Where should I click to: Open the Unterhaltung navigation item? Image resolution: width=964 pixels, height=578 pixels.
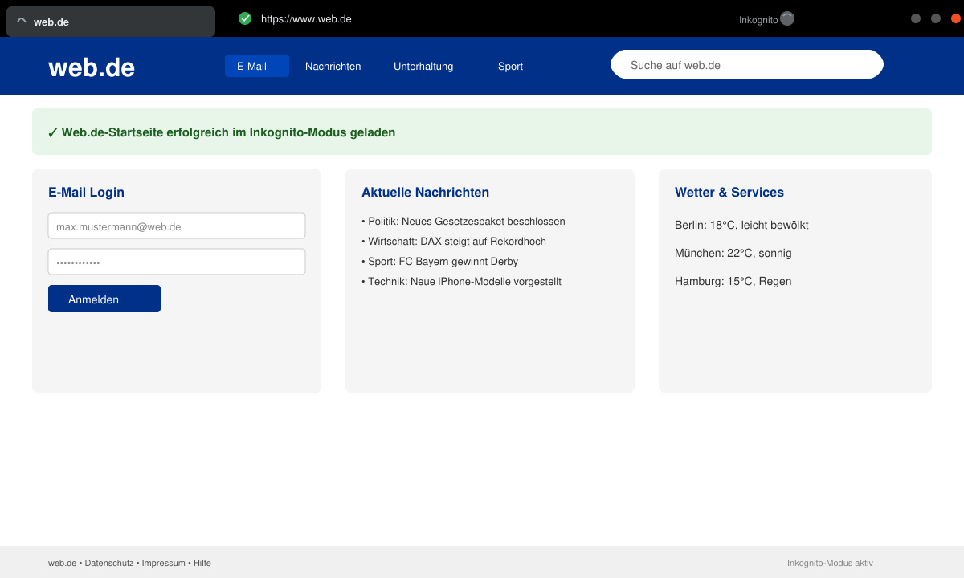pos(423,66)
